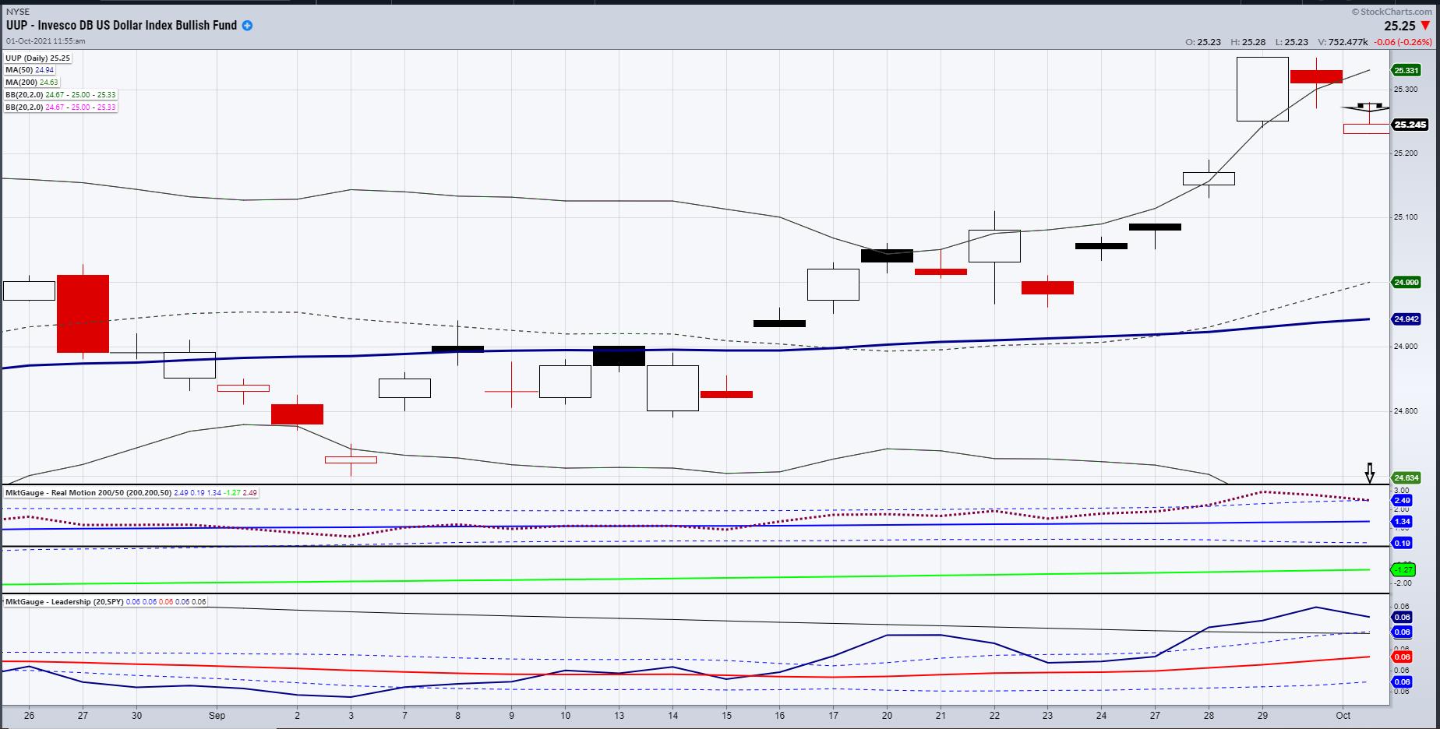Image resolution: width=1440 pixels, height=729 pixels.
Task: Select the 2.49 Real Motion value tag
Action: [1403, 501]
